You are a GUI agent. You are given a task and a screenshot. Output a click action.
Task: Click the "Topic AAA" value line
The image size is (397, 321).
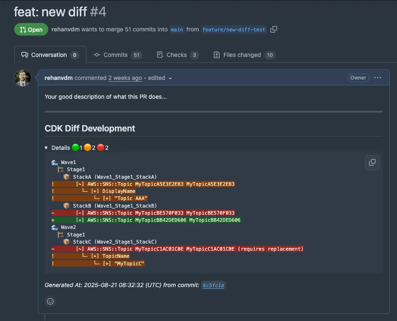tap(99, 198)
